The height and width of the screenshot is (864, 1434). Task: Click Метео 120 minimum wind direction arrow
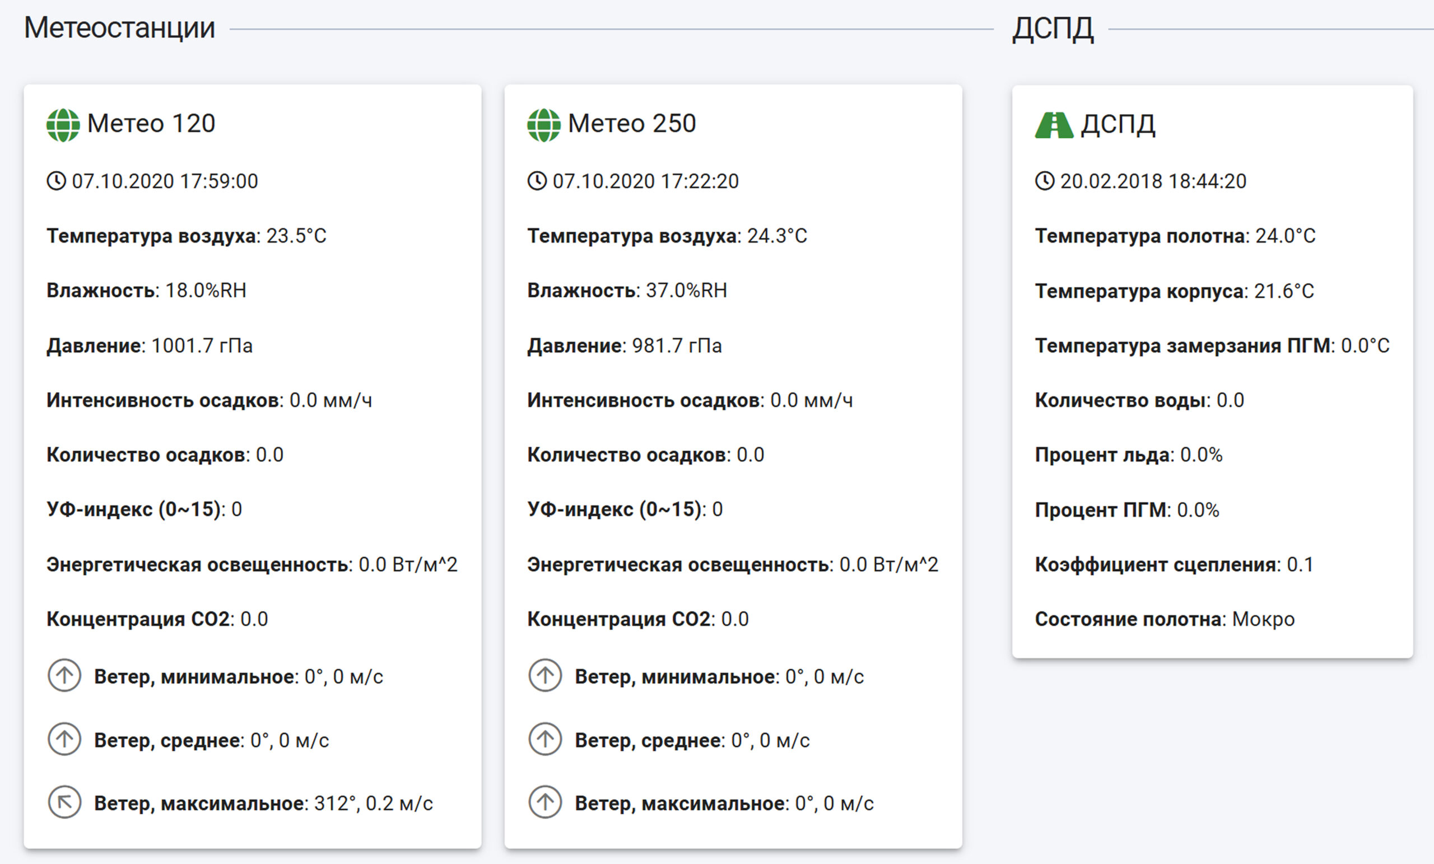(64, 675)
